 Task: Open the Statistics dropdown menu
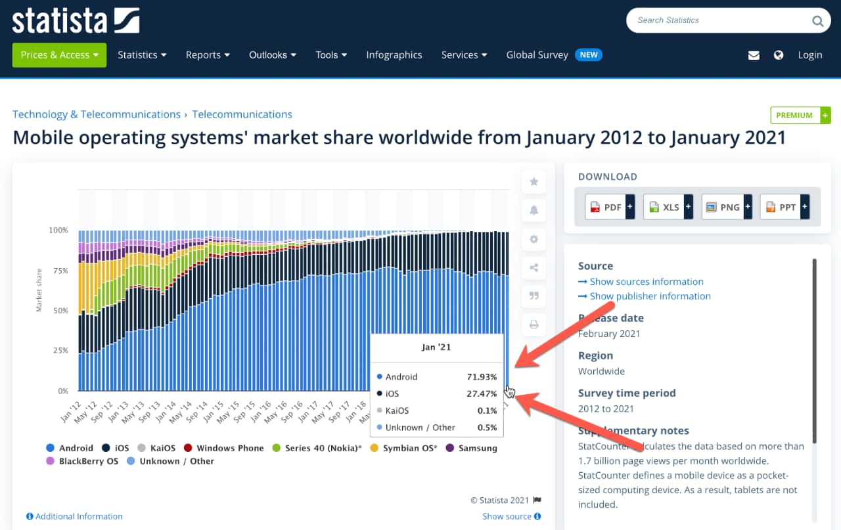(142, 55)
